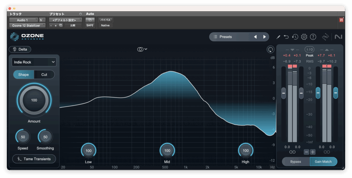Open the undo history clock icon
The image size is (352, 178).
click(x=295, y=37)
